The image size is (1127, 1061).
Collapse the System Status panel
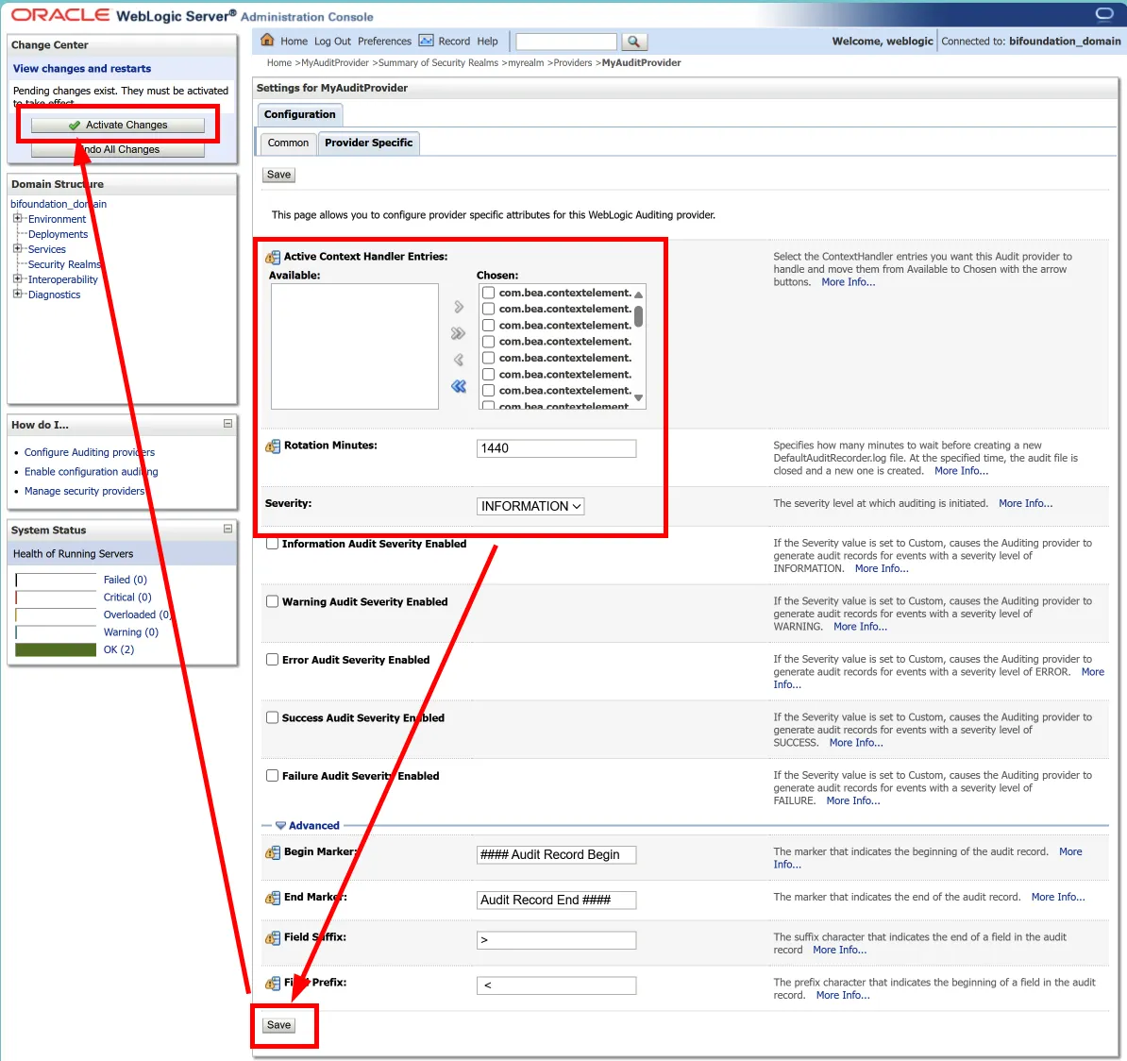(227, 529)
